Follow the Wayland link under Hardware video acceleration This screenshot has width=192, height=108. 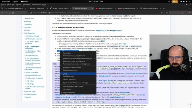[x=99, y=31]
